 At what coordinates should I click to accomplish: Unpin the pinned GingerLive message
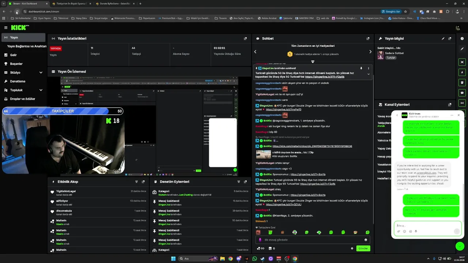pyautogui.click(x=361, y=68)
